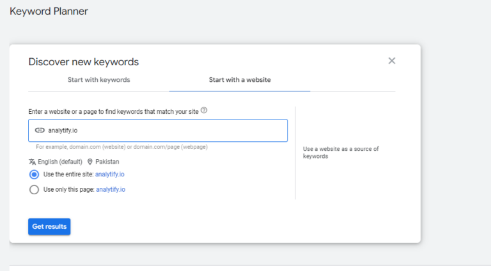491x271 pixels.
Task: Click the Keyword Planner heading
Action: point(49,12)
